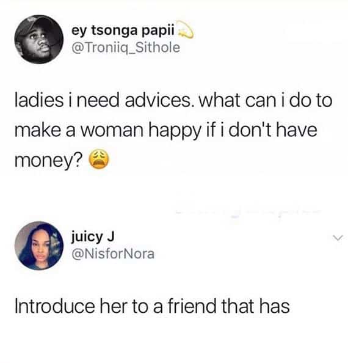Click the display name ey tsonga papii
The image size is (348, 363).
(x=123, y=31)
